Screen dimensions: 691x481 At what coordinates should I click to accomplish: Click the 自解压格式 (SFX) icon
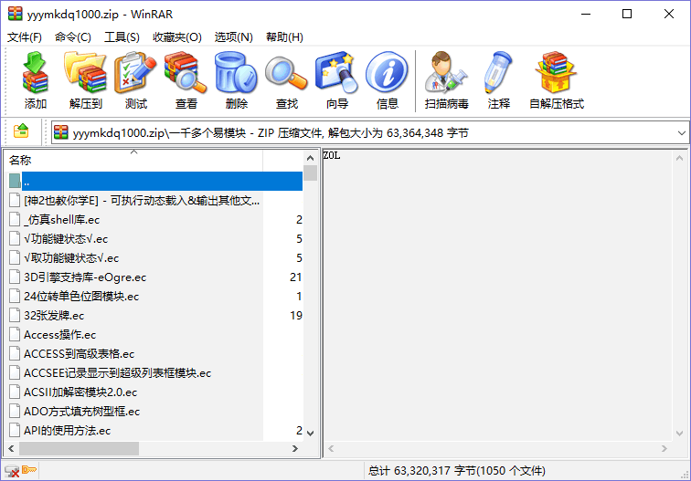click(557, 80)
